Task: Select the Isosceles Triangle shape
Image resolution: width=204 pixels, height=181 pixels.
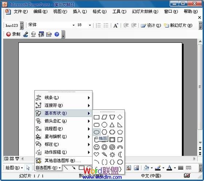Action: coord(112,125)
